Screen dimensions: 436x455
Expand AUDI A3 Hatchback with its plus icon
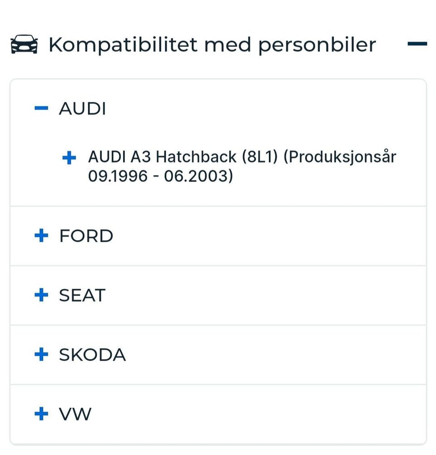[69, 158]
